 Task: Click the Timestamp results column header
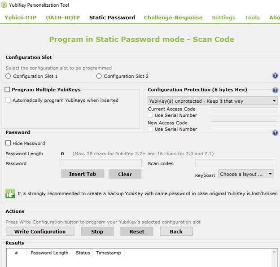coord(109,253)
